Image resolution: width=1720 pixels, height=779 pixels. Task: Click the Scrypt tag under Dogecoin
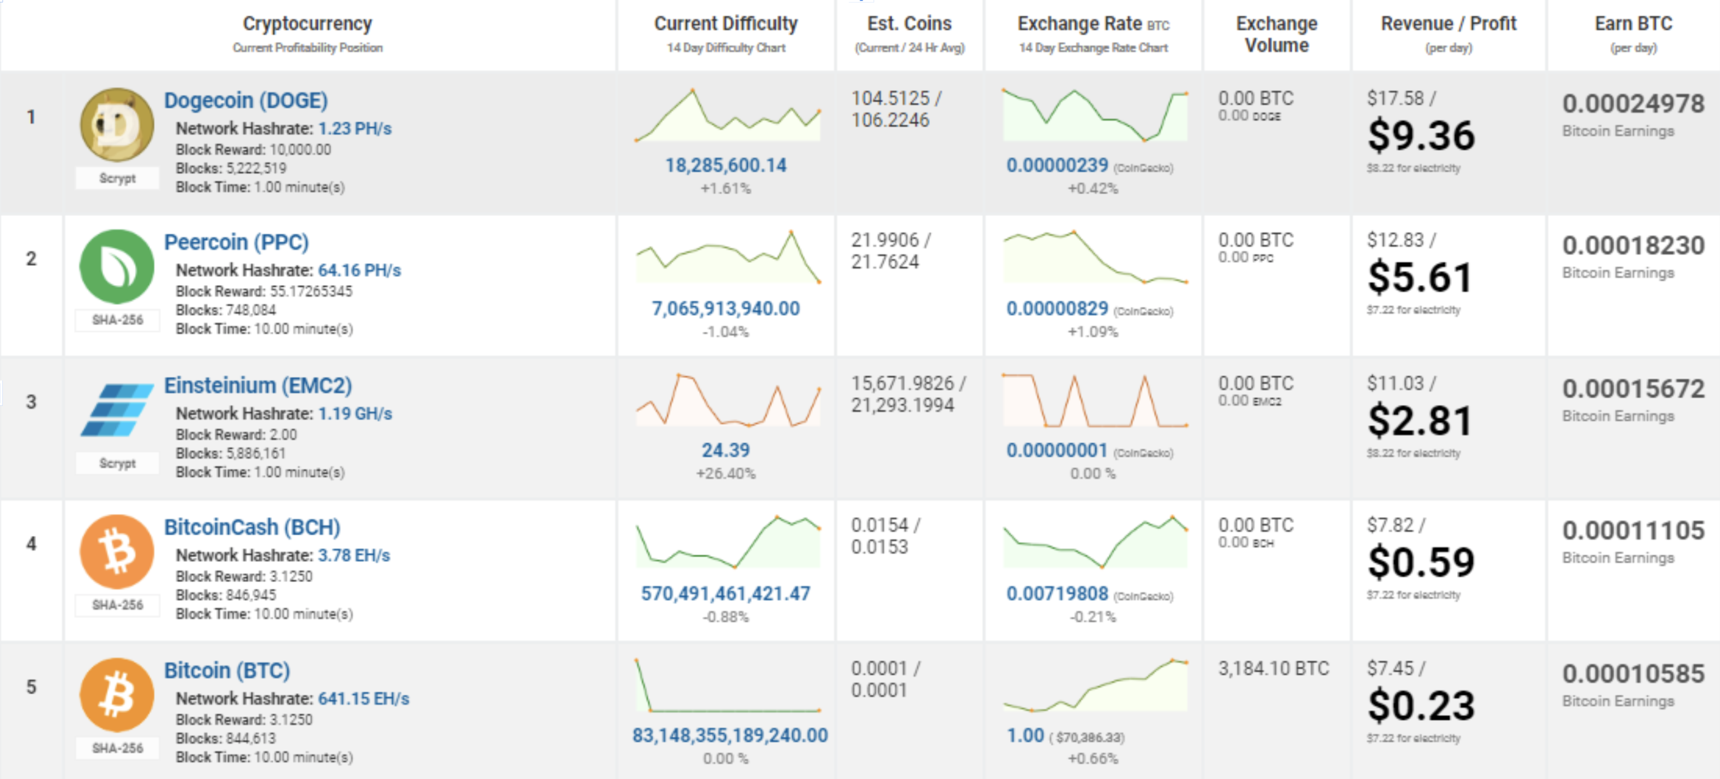coord(118,178)
